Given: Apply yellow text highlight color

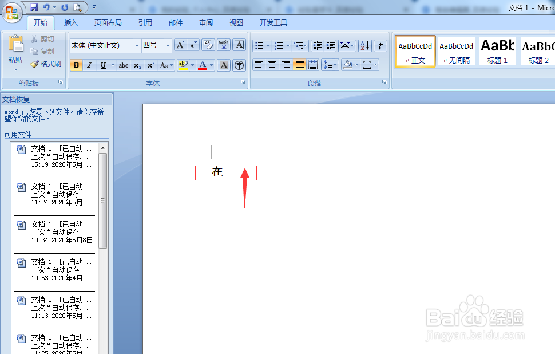Looking at the screenshot, I should point(183,65).
